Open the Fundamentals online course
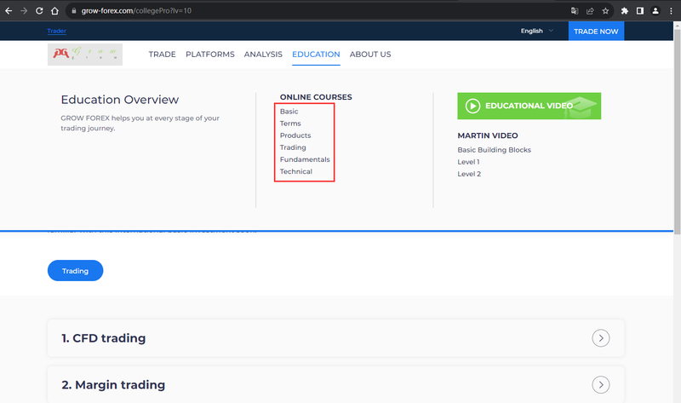The width and height of the screenshot is (681, 403). [x=305, y=159]
